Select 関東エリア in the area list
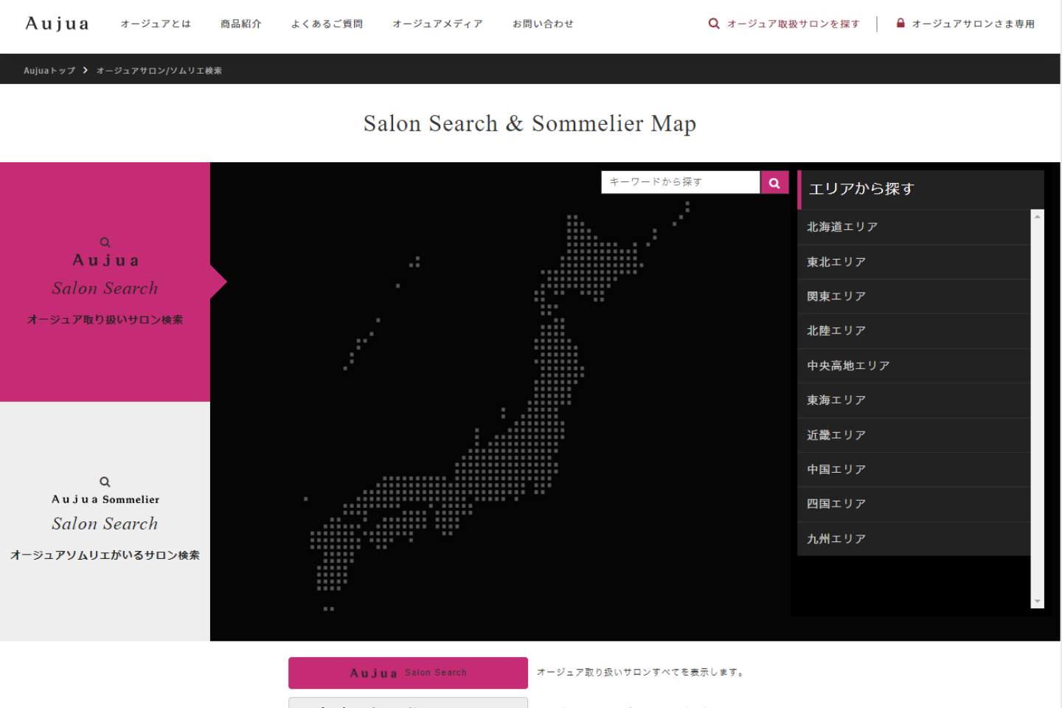The width and height of the screenshot is (1062, 708). (x=914, y=296)
